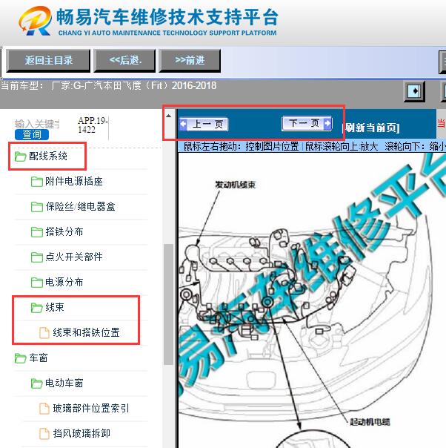The width and height of the screenshot is (446, 448).
Task: Expand 搭铁分布 folder
Action: click(x=64, y=231)
